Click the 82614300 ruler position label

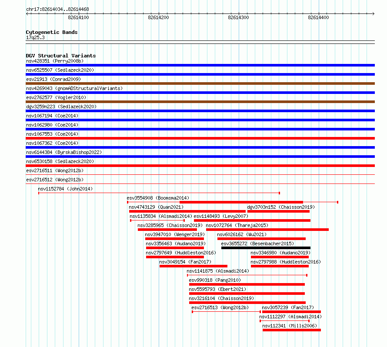pos(238,17)
